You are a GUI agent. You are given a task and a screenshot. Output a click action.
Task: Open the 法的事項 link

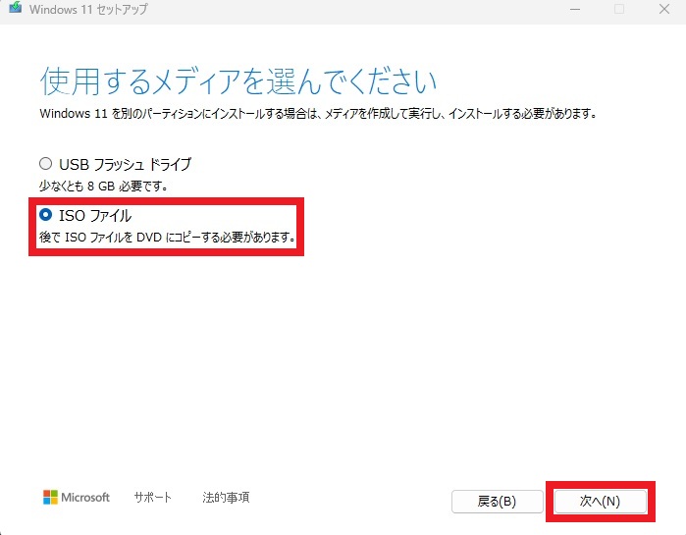tap(226, 498)
